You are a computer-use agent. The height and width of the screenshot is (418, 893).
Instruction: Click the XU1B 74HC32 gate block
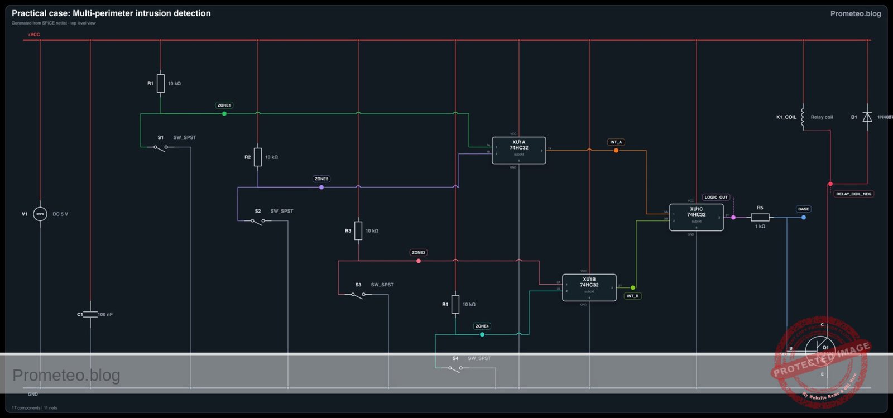click(x=589, y=287)
